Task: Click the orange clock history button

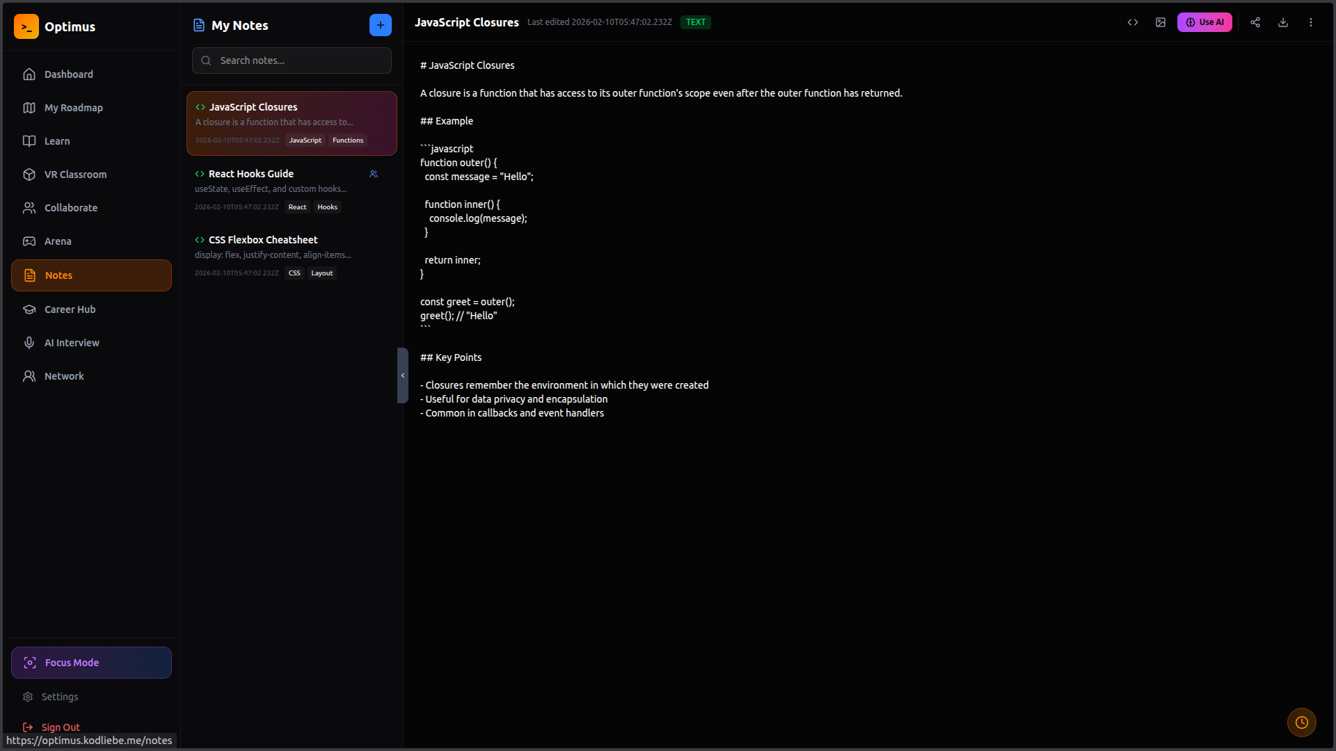Action: click(1301, 722)
